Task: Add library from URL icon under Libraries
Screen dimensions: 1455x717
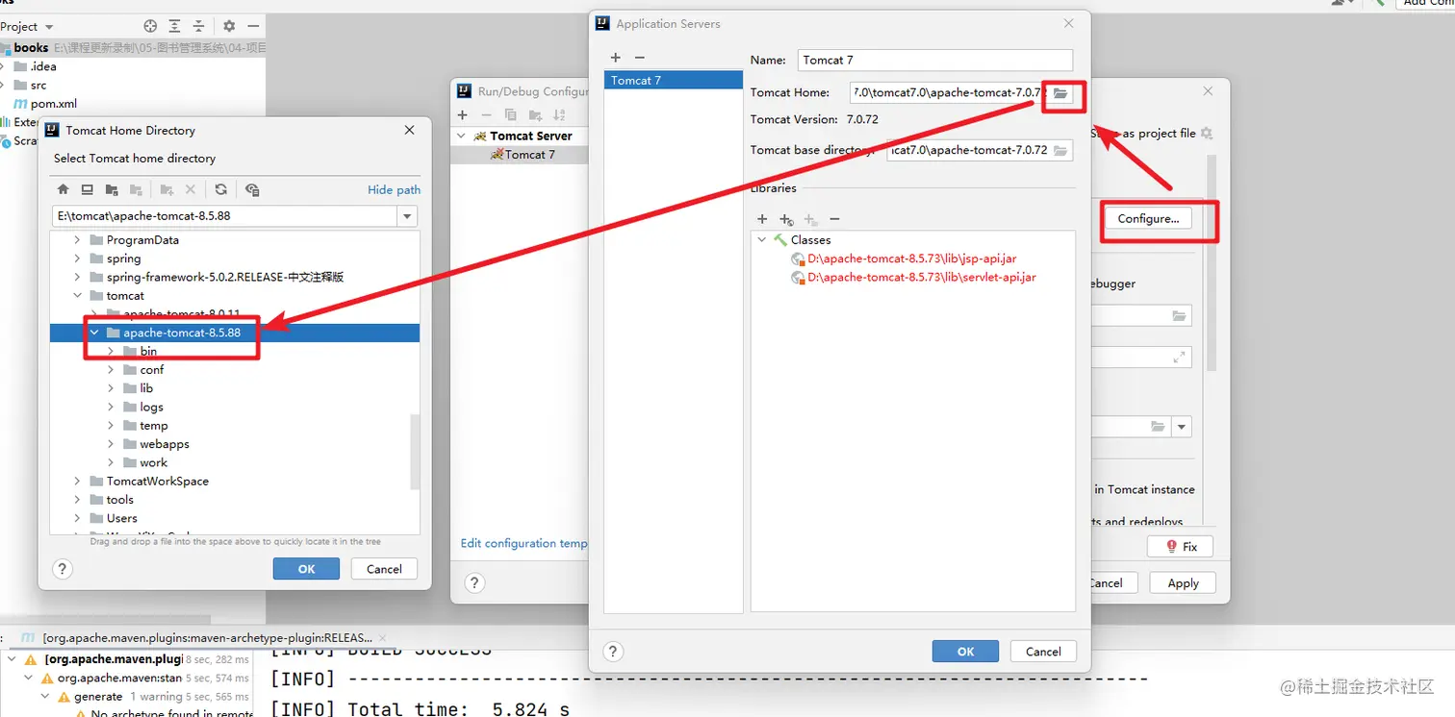Action: (x=786, y=219)
